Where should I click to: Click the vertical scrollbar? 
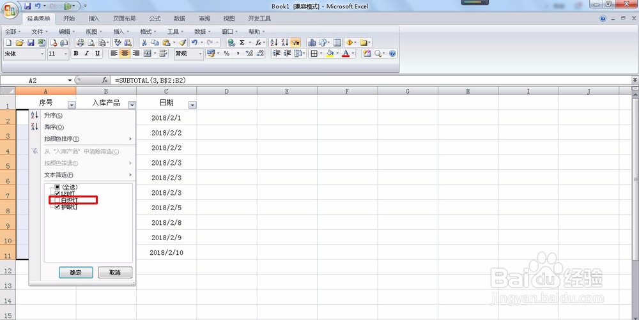[x=635, y=179]
